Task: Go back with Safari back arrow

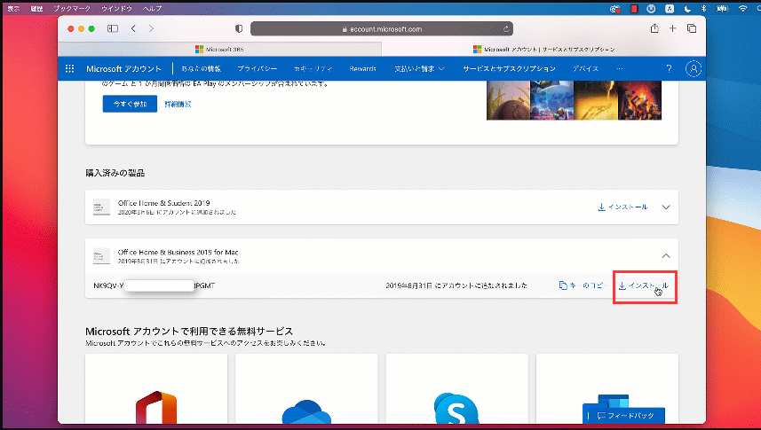Action: pyautogui.click(x=133, y=28)
